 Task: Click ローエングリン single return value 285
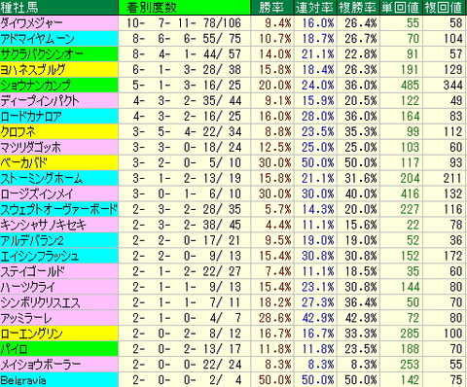point(410,334)
